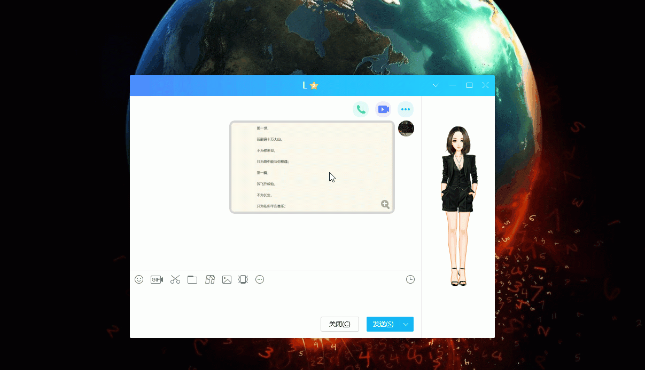
Task: Click the magnifier zoom icon on image
Action: pos(385,204)
